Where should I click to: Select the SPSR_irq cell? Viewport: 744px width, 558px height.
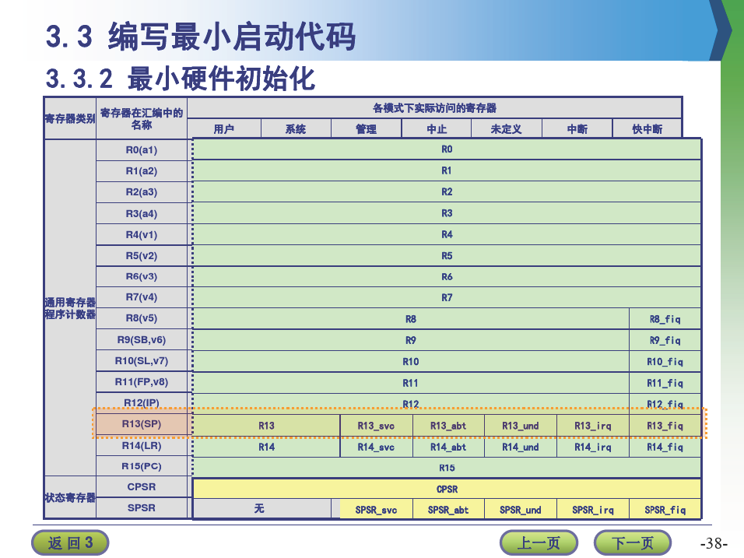point(593,510)
